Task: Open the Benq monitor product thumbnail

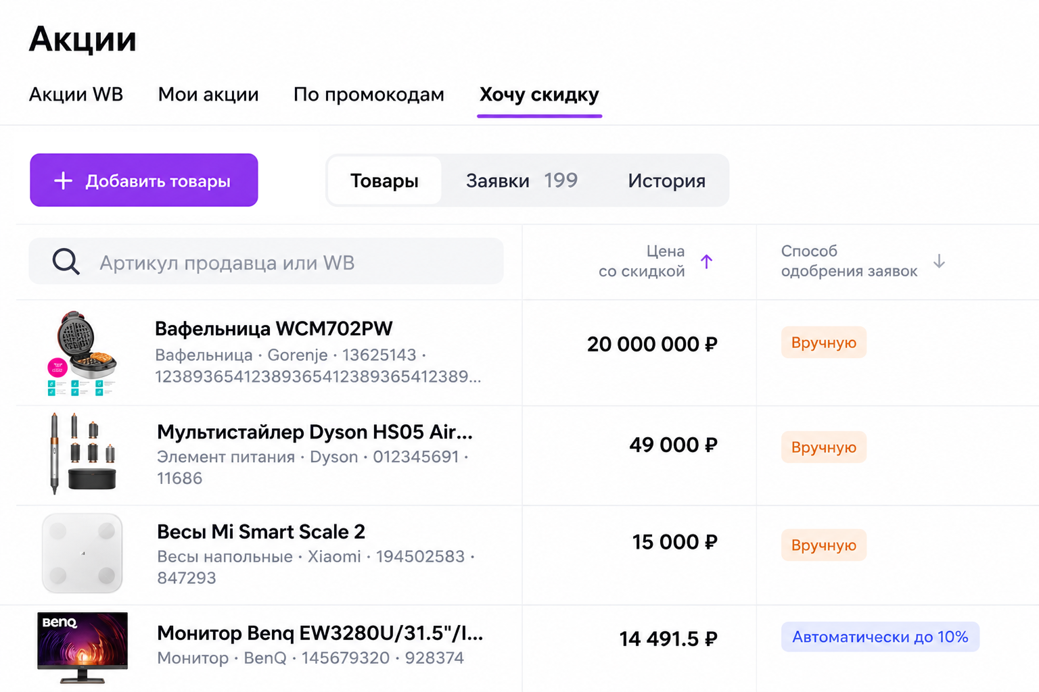Action: coord(83,648)
